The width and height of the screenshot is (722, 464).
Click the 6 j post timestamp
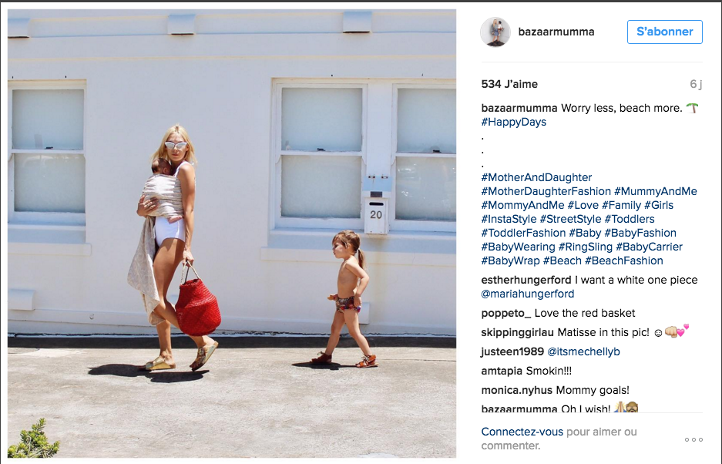(x=696, y=84)
